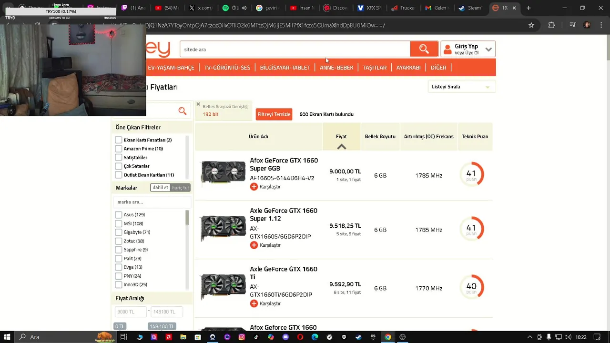Viewport: 610px width, 343px height.
Task: Show hidden system tray icons chevron
Action: (x=529, y=337)
